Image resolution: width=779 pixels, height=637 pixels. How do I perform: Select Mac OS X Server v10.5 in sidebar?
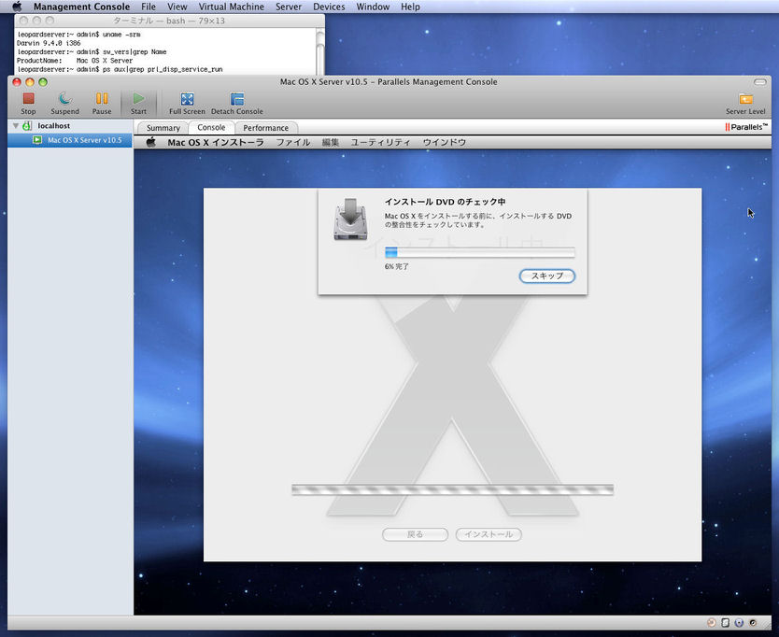click(70, 140)
